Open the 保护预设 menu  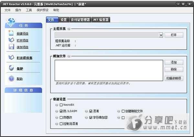coord(42,10)
